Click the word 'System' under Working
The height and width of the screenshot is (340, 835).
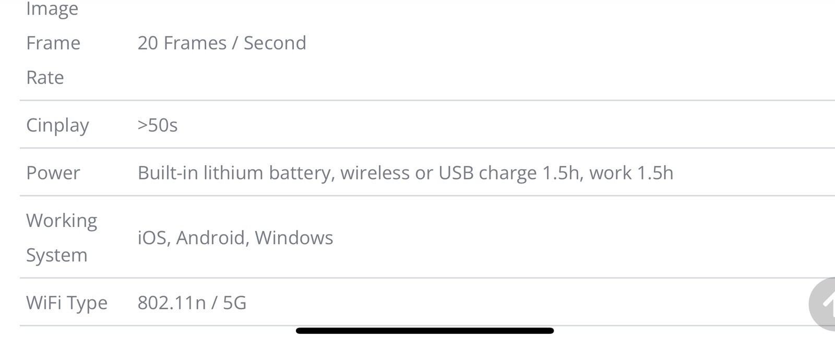click(x=57, y=255)
